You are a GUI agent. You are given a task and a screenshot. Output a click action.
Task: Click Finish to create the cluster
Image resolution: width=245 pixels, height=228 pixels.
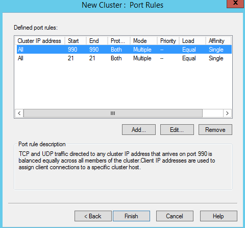pos(131,216)
